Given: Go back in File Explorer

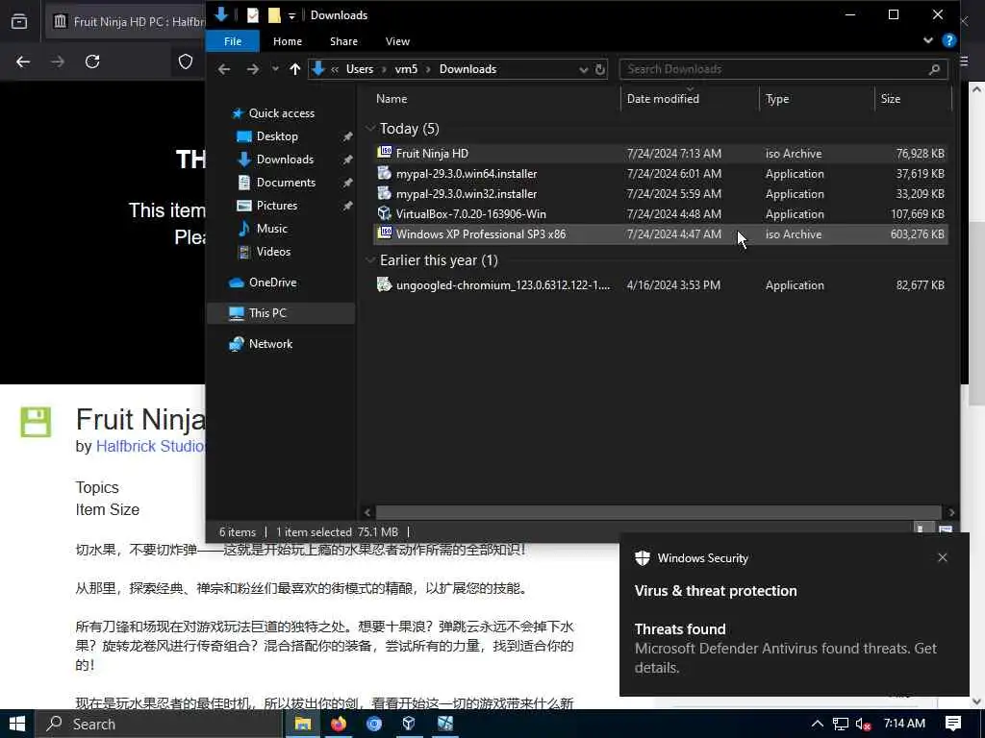Looking at the screenshot, I should coord(224,69).
